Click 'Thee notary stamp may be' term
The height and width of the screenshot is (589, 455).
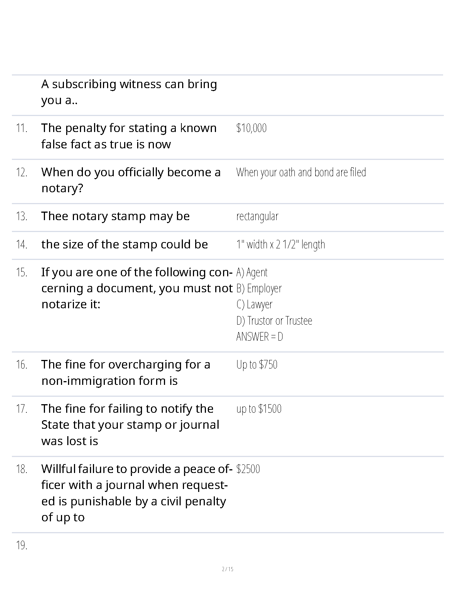click(x=115, y=216)
